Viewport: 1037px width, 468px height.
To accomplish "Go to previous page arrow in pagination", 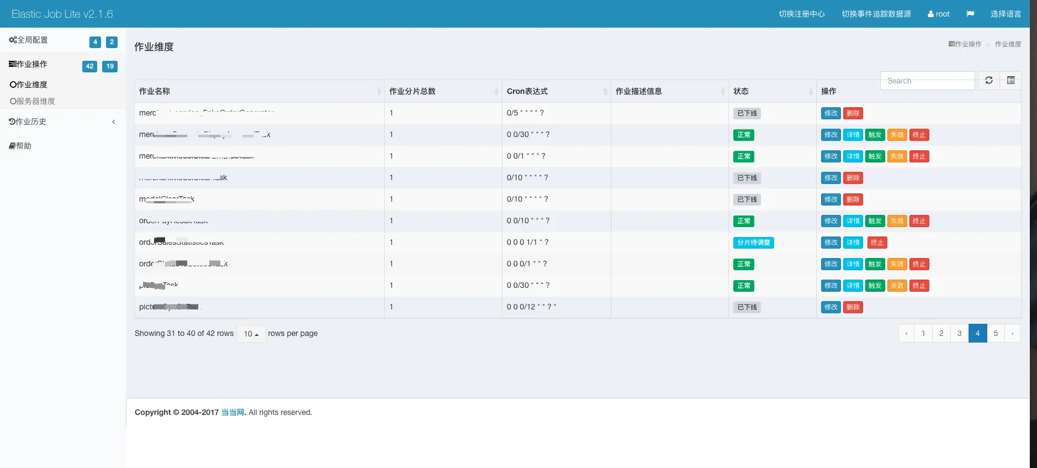I will pyautogui.click(x=906, y=333).
